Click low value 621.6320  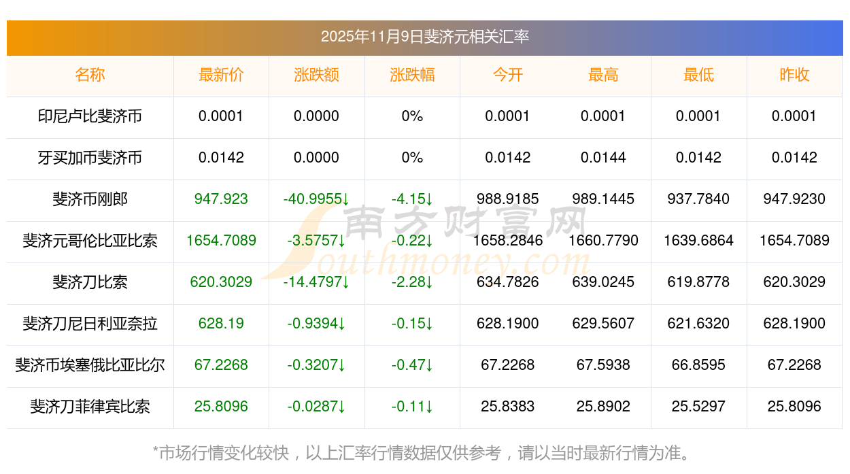(x=698, y=324)
